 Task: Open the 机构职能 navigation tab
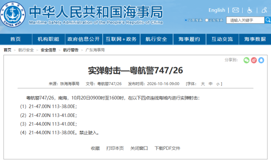(x=48, y=39)
